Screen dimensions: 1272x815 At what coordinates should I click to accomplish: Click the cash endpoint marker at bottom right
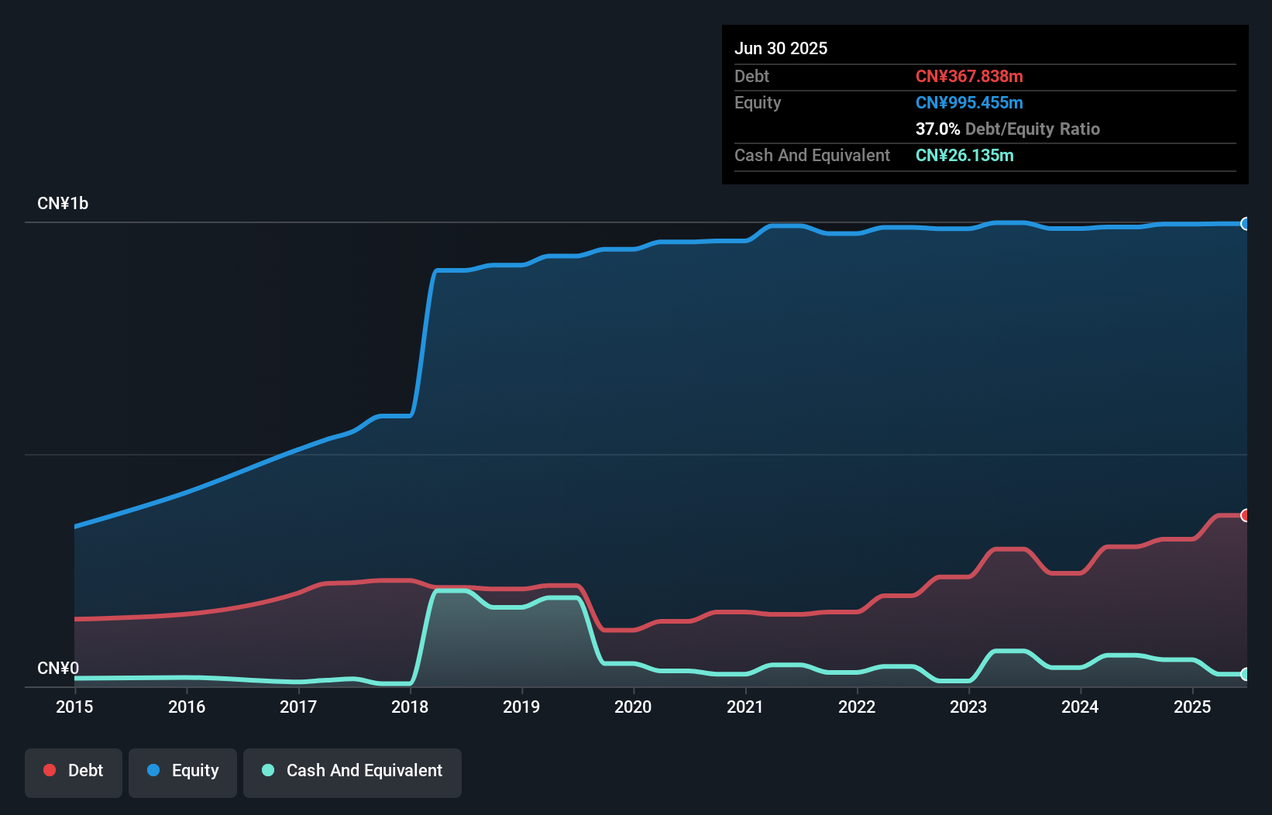click(1246, 676)
